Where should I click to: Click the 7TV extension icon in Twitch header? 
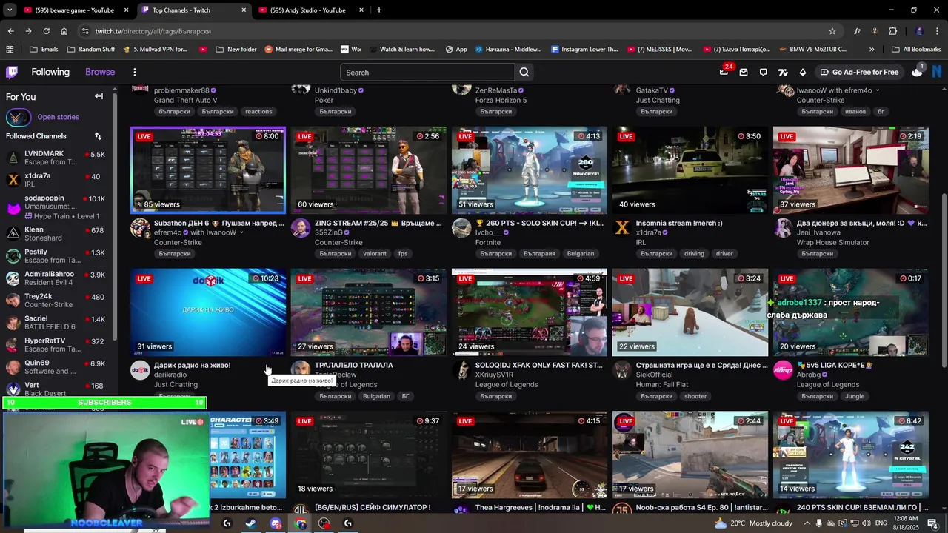click(x=783, y=72)
